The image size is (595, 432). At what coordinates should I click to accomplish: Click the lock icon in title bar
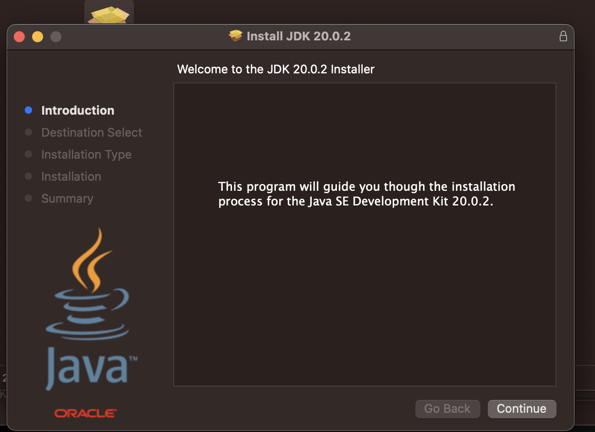pos(563,36)
